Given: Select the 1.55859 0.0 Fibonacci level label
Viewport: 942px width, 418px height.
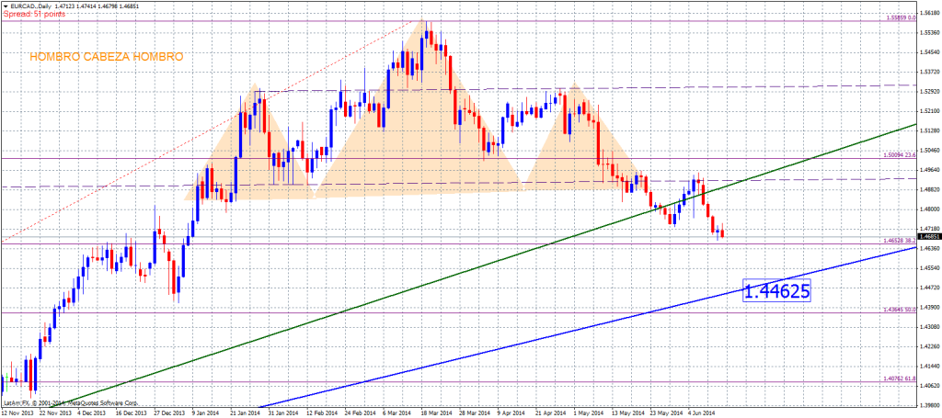Looking at the screenshot, I should click(902, 17).
